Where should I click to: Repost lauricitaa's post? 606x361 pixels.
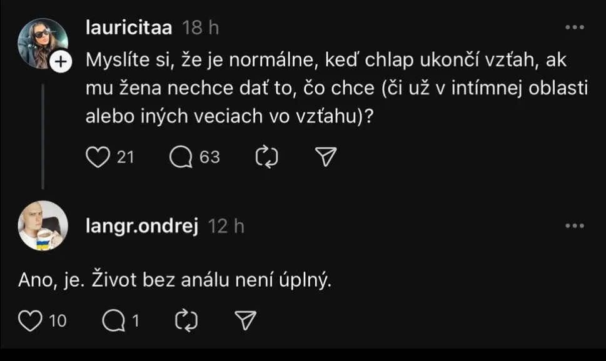point(267,157)
